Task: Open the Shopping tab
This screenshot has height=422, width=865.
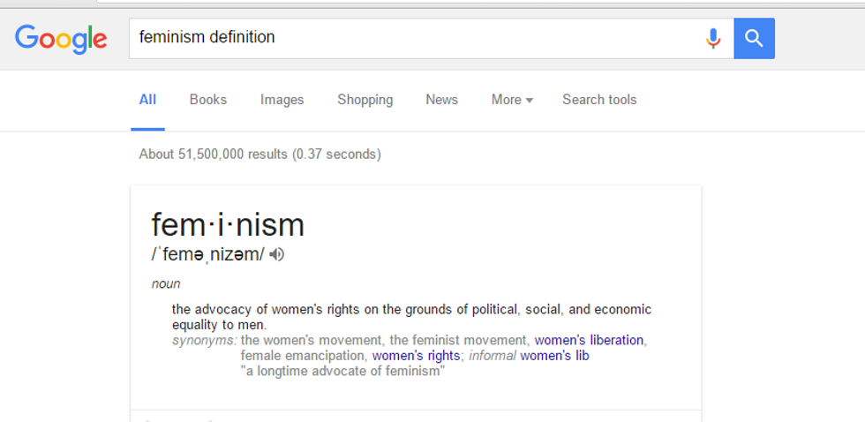Action: click(365, 100)
